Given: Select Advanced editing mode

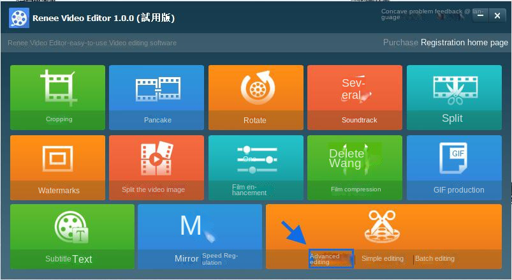Looking at the screenshot, I should coord(331,259).
